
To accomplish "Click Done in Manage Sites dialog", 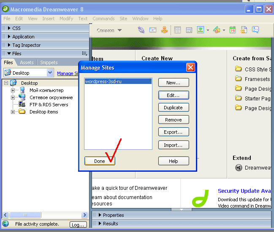I will point(100,161).
